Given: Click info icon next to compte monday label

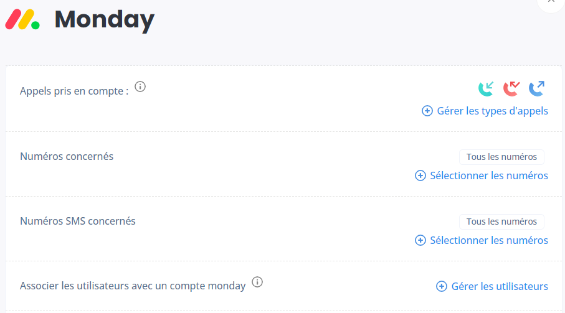Looking at the screenshot, I should (257, 282).
